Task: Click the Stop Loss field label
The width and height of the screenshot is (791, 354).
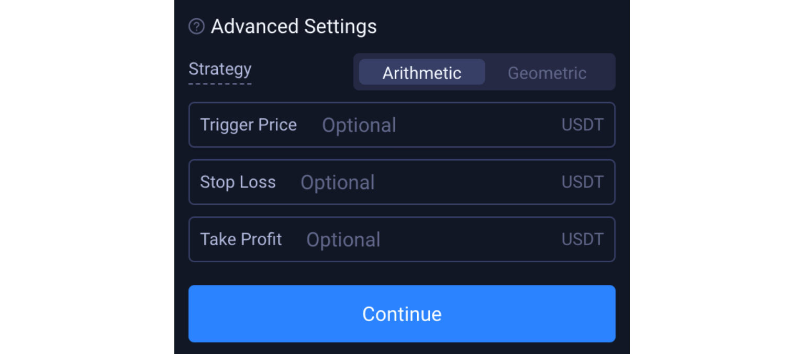Action: pyautogui.click(x=238, y=182)
